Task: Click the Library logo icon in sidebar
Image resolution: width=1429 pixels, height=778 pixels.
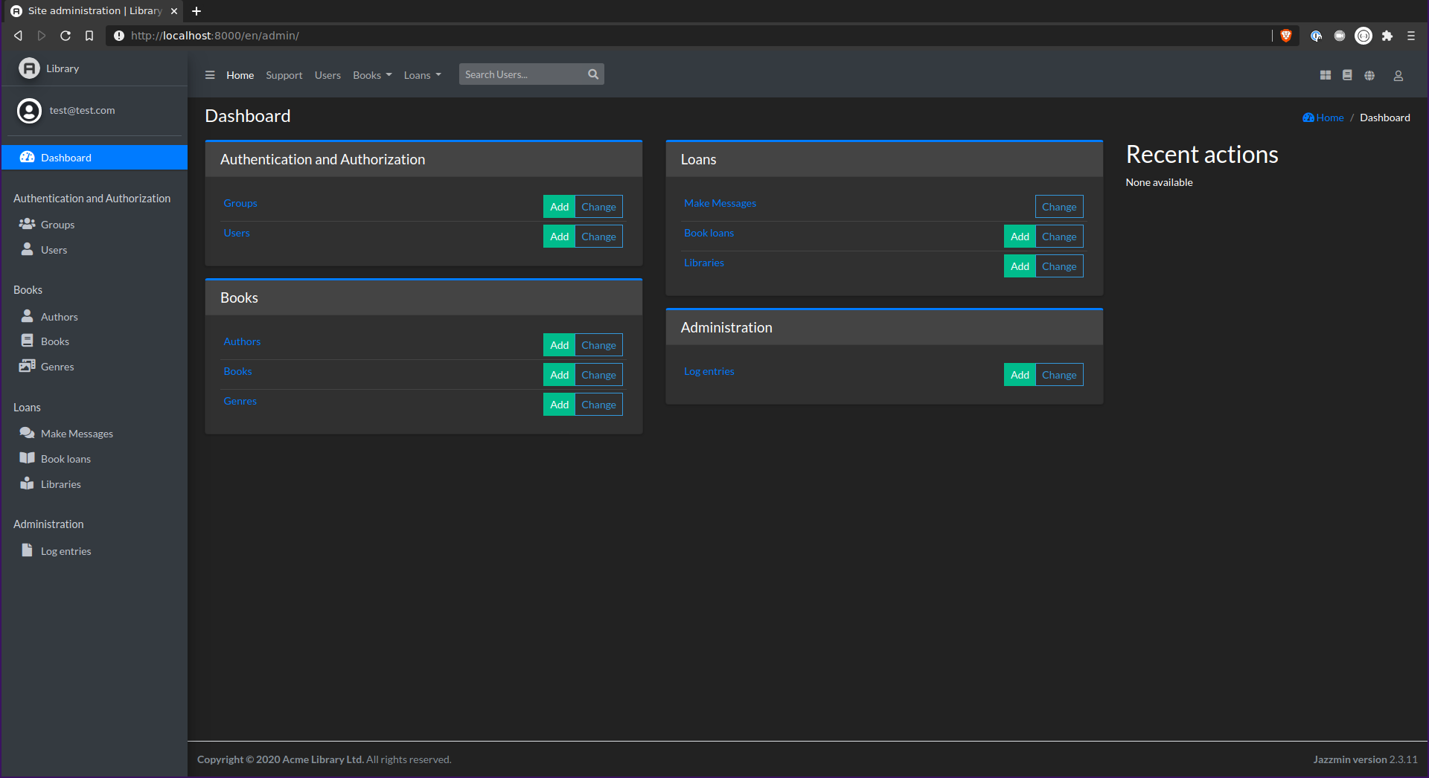Action: 28,68
